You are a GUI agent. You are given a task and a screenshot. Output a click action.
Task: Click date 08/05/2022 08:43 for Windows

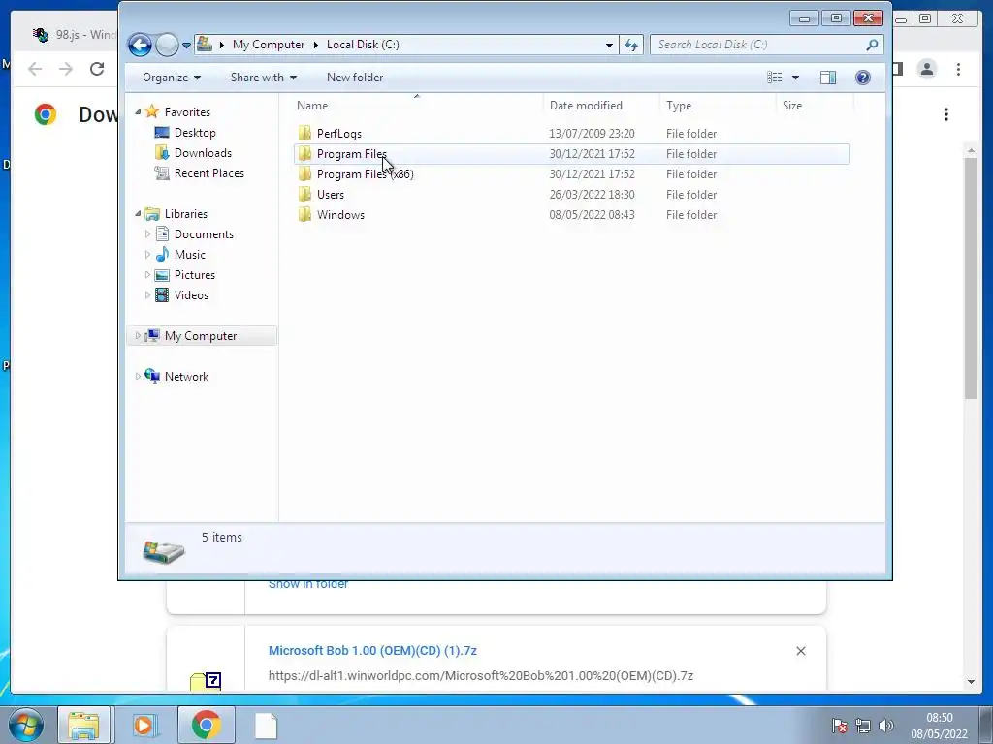tap(592, 214)
